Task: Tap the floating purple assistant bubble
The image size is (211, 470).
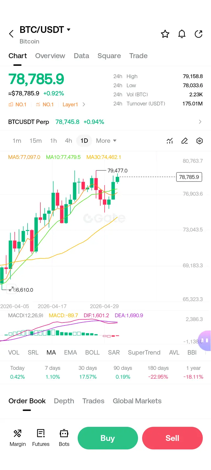Action: 205,341
